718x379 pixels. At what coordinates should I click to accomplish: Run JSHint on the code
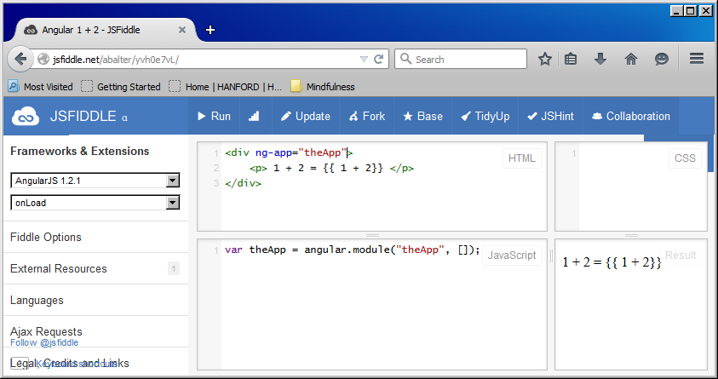click(x=550, y=117)
